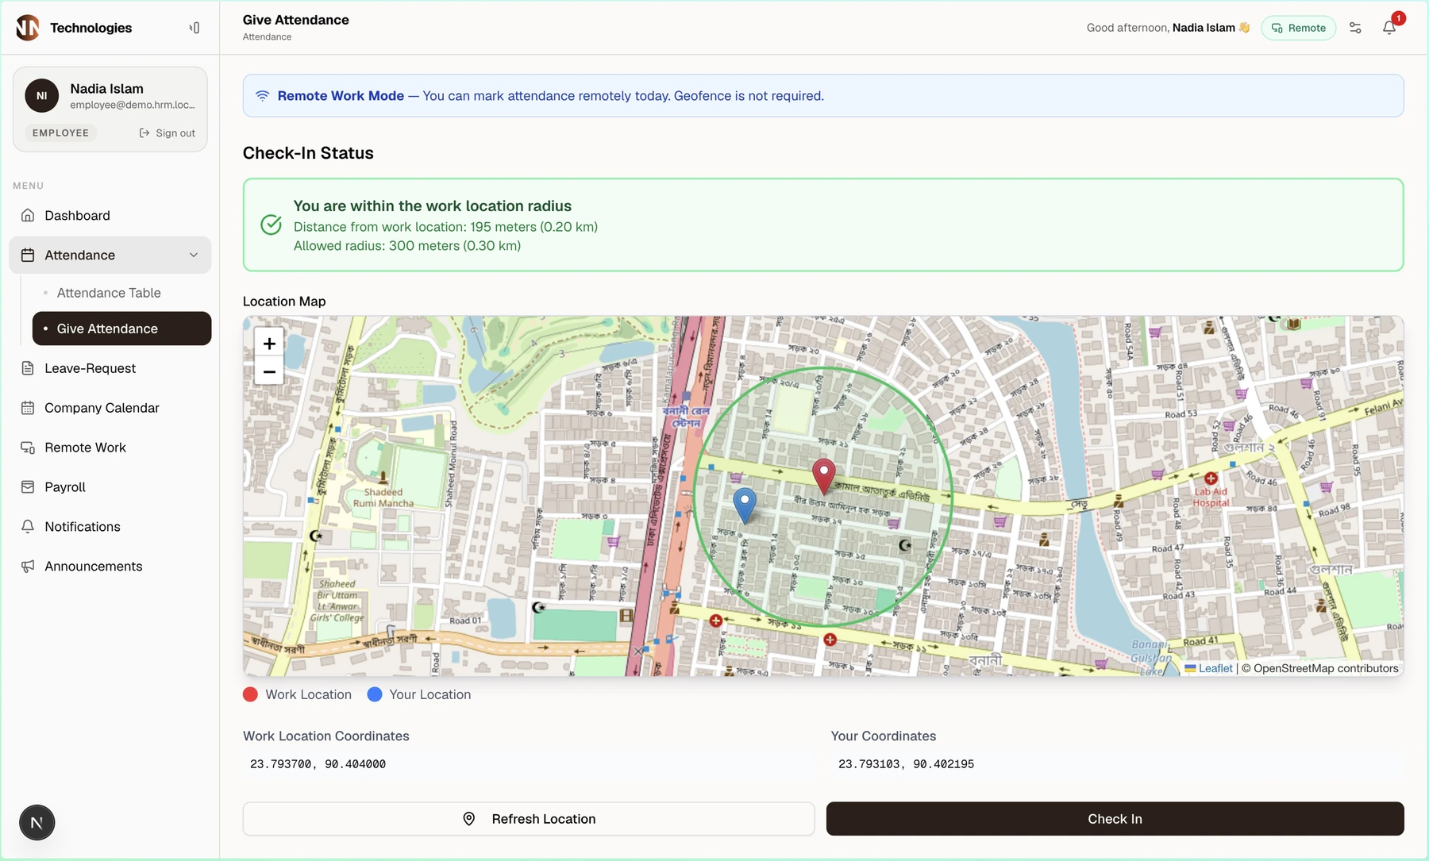The height and width of the screenshot is (861, 1429).
Task: Click the Remote status badge in header
Action: (1298, 28)
